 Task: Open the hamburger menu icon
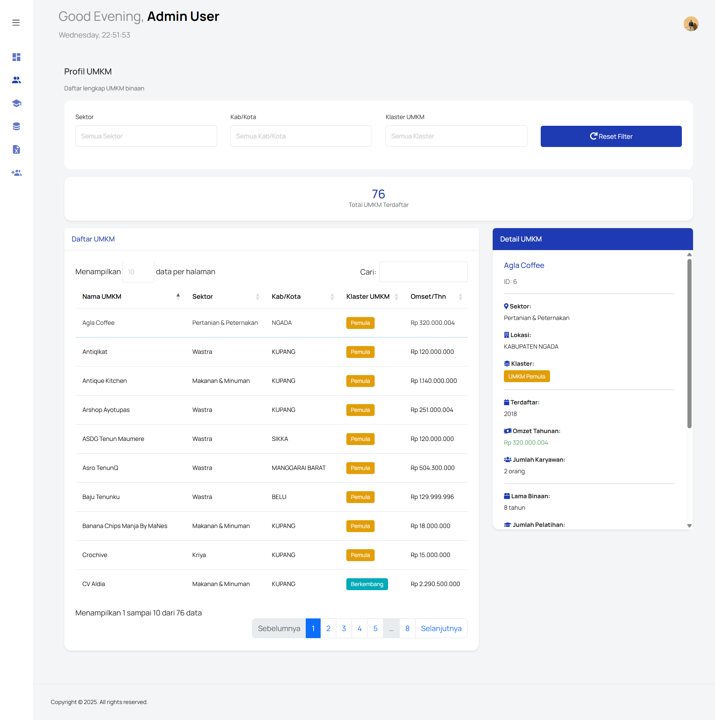point(16,23)
